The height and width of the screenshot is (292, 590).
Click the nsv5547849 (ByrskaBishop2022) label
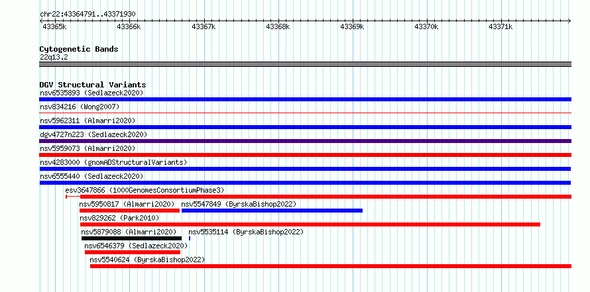239,204
